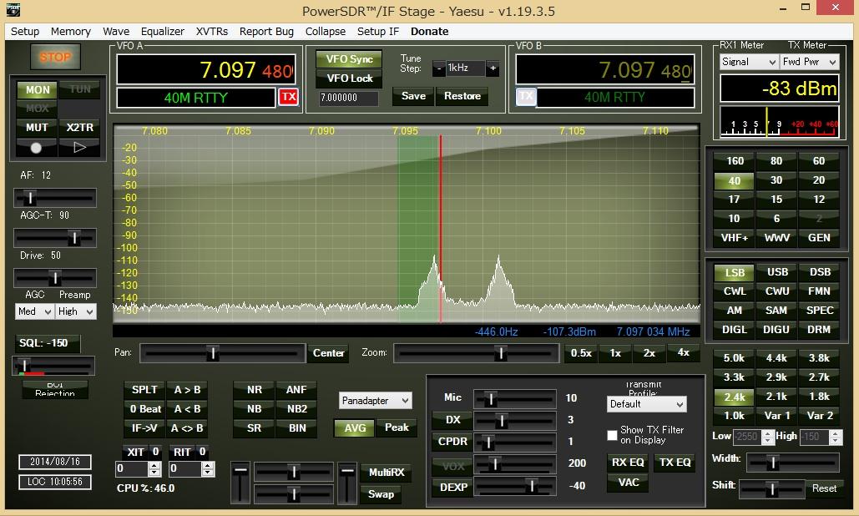Viewport: 859px width, 516px height.
Task: Switch mode to DIGL
Action: [734, 330]
